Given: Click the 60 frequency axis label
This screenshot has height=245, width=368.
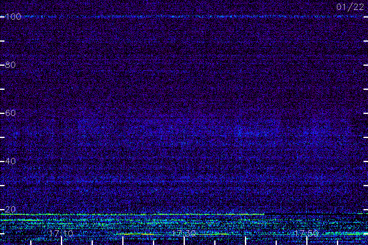Looking at the screenshot, I should point(10,113).
